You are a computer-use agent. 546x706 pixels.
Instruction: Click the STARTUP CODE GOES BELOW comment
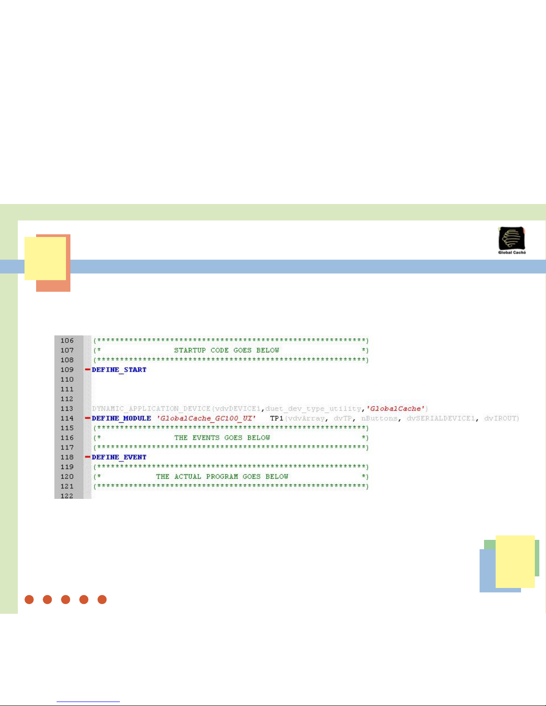226,350
